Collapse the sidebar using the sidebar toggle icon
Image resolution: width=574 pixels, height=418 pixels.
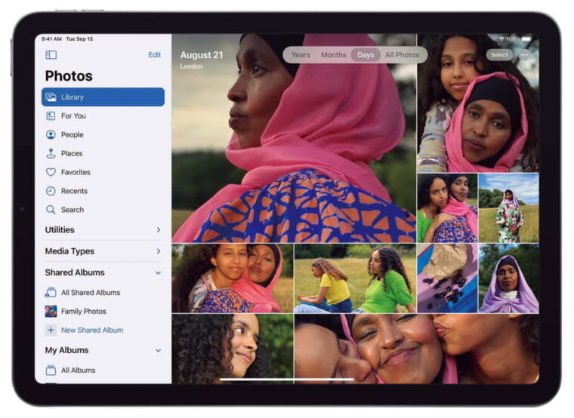(51, 54)
